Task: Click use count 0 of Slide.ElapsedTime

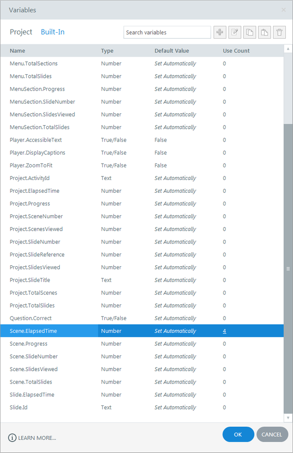Action: pyautogui.click(x=224, y=395)
